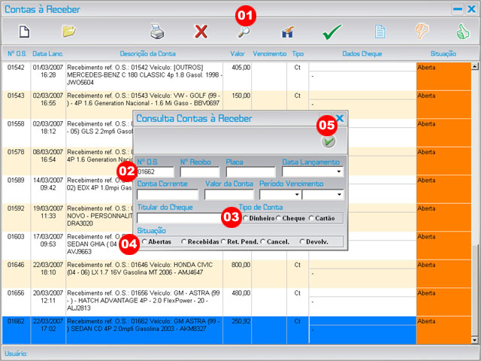
Task: Confirm search with dialog green check button
Action: tap(328, 141)
